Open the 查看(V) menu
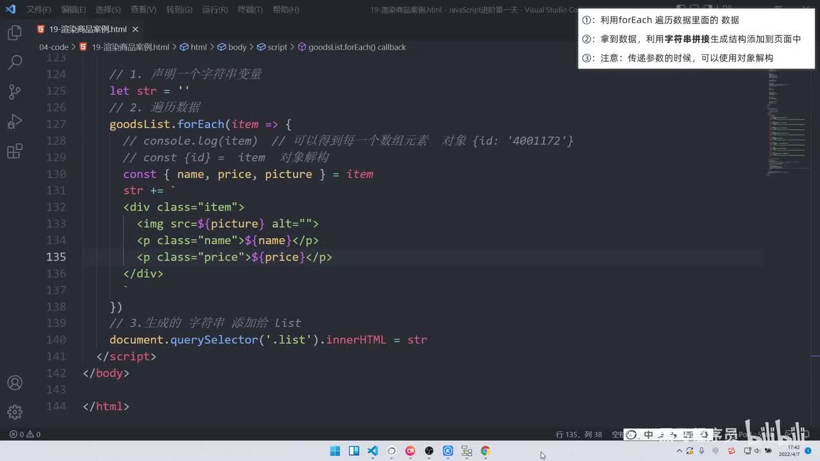 click(143, 10)
